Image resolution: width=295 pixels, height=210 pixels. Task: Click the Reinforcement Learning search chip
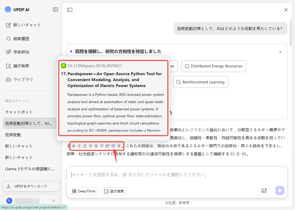coord(201,82)
